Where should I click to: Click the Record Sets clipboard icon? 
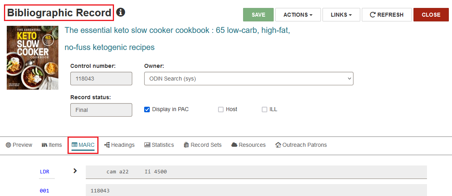pyautogui.click(x=186, y=145)
